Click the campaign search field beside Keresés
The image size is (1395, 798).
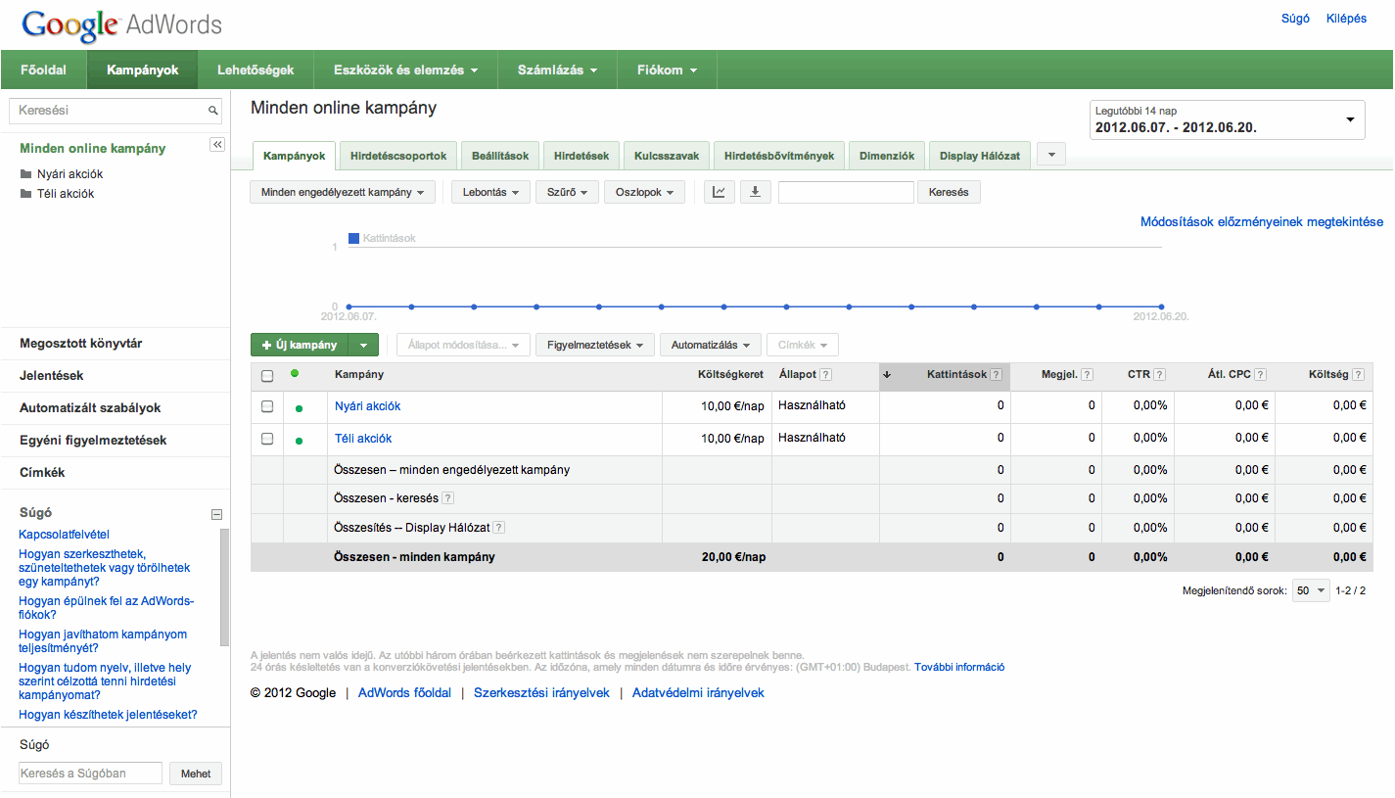[x=846, y=192]
